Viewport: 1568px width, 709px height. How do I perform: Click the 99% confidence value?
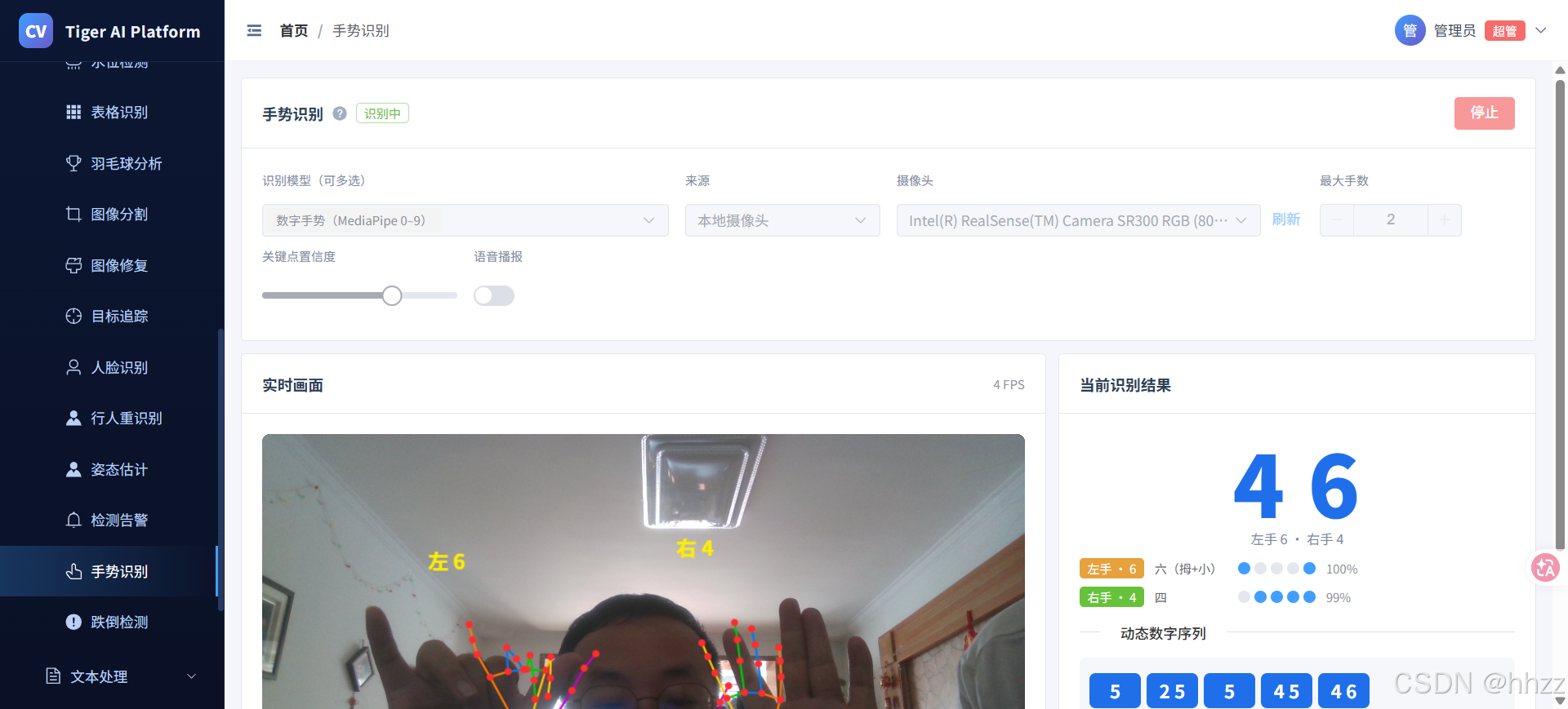pyautogui.click(x=1339, y=597)
